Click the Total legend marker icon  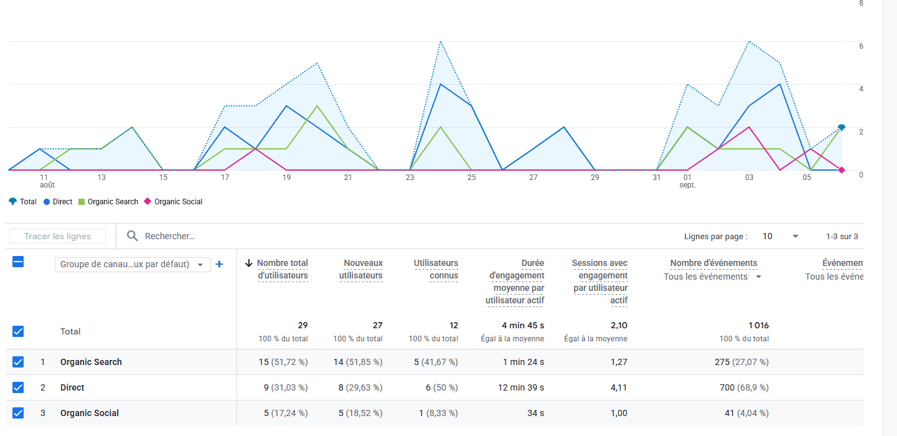coord(13,202)
